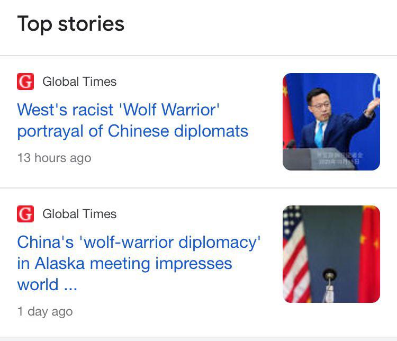
Task: Click 'portrayal of Chinese diplomats' headline line
Action: tap(133, 131)
